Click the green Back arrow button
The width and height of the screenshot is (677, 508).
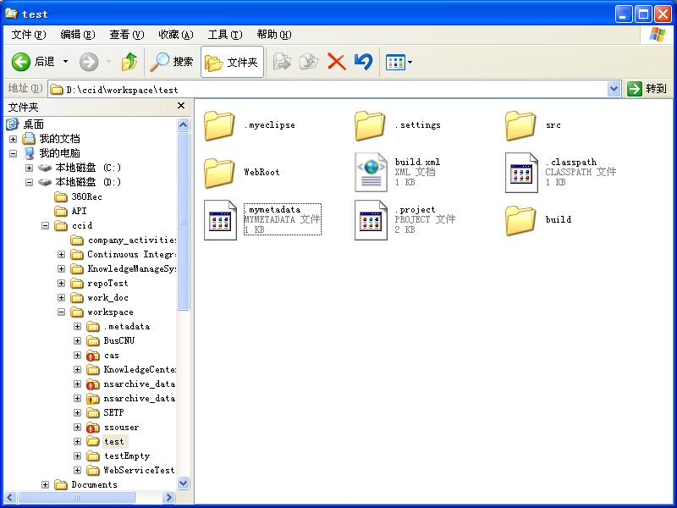coord(20,62)
